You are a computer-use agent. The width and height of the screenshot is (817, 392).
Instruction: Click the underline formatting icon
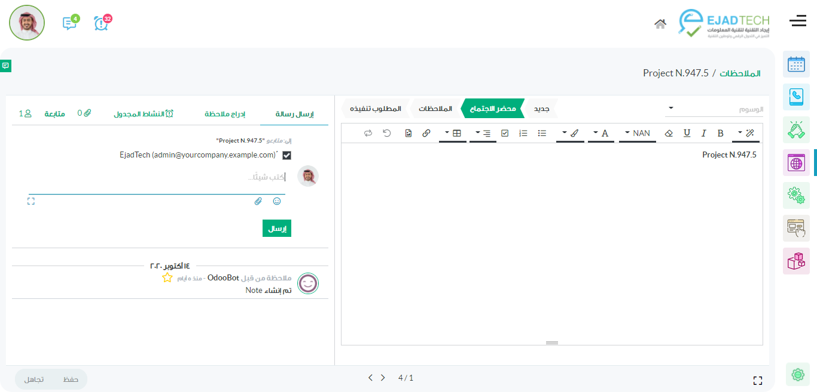coord(687,133)
